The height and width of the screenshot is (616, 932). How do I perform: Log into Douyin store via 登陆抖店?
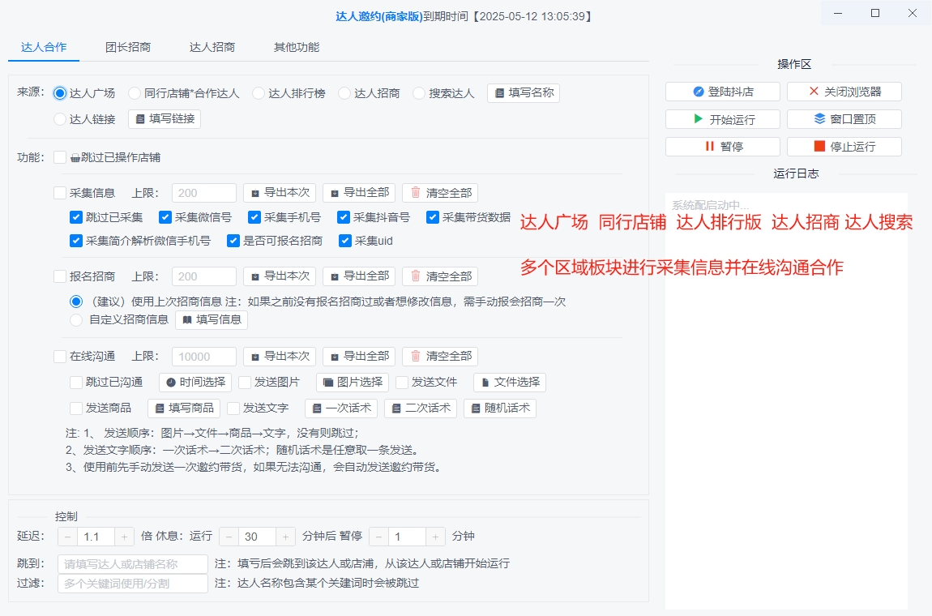pyautogui.click(x=722, y=91)
